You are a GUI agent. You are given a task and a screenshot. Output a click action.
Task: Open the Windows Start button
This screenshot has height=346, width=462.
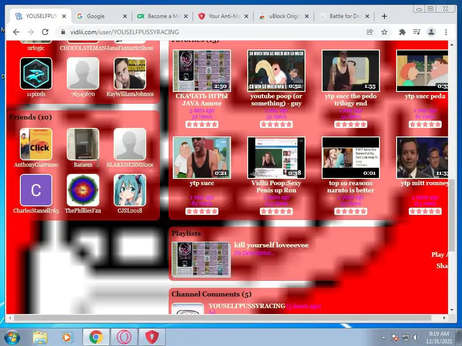coord(12,337)
